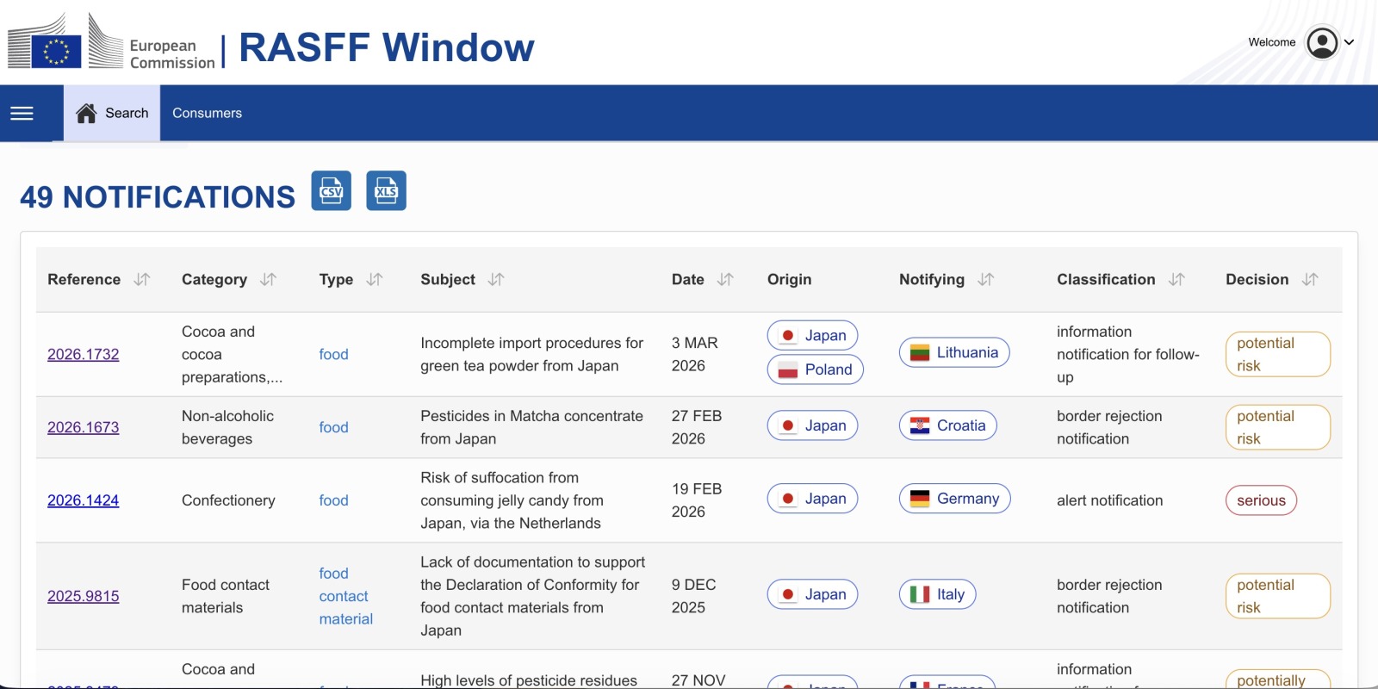
Task: Sort by Notifying country arrows
Action: (x=986, y=279)
